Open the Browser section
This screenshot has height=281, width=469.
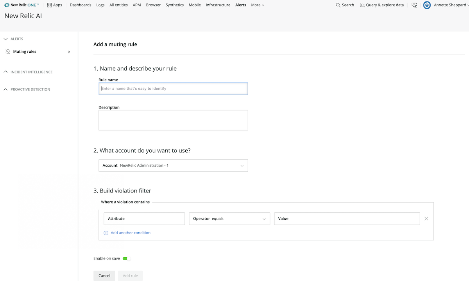coord(153,5)
